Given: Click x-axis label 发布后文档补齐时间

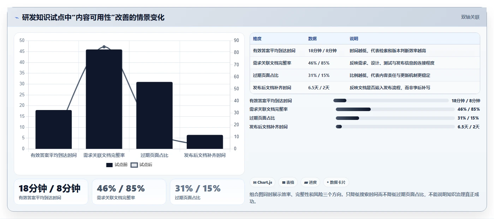Looking at the screenshot, I should (205, 155).
